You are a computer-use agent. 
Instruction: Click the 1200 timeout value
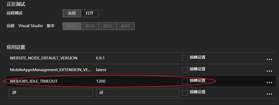click(x=101, y=81)
